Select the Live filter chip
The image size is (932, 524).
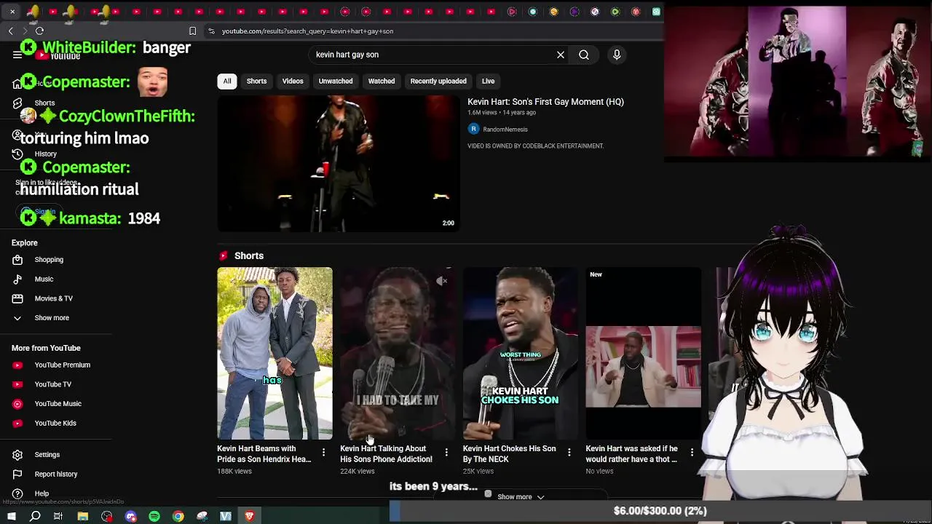coord(488,82)
